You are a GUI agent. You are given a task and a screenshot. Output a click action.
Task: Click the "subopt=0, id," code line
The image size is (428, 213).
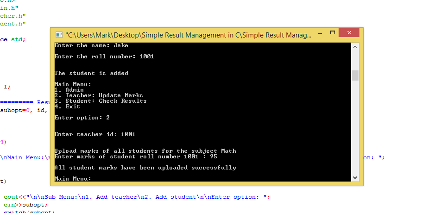[23, 111]
